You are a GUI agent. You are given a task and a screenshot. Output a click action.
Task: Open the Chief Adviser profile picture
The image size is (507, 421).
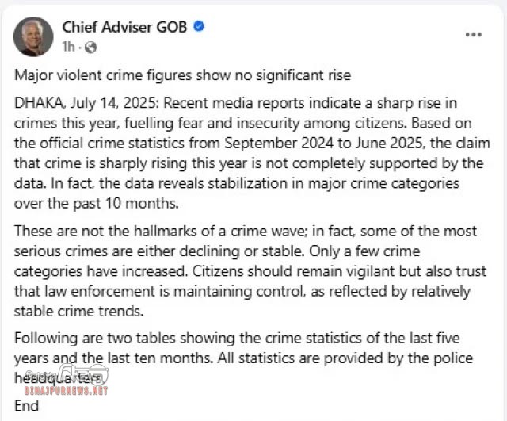pos(33,36)
